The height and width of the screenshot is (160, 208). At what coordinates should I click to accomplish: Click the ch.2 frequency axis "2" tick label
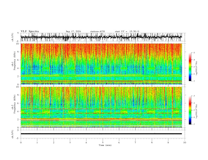[19, 119]
